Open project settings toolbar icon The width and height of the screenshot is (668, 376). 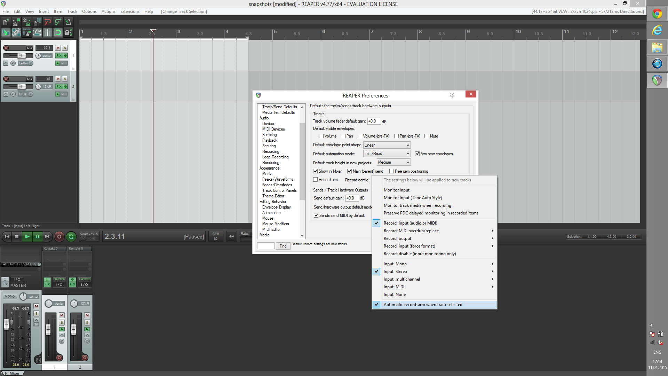[x=37, y=22]
